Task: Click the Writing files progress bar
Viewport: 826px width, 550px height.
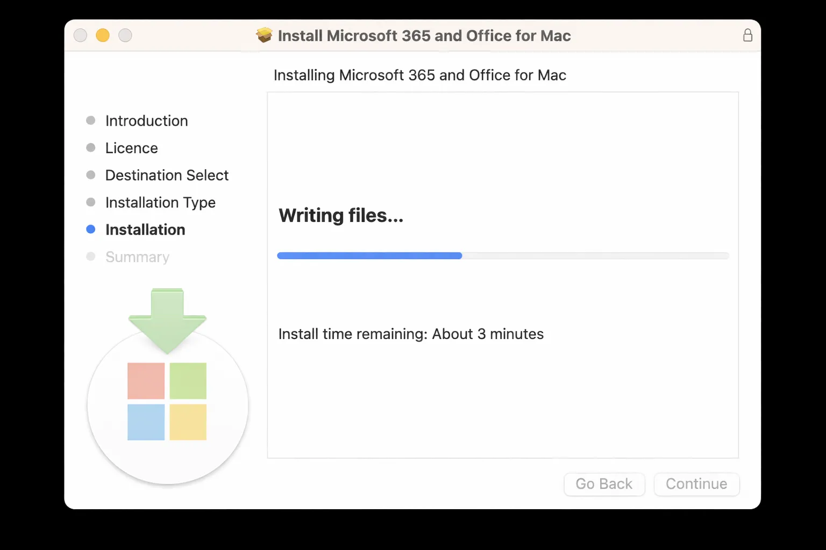Action: click(x=503, y=255)
